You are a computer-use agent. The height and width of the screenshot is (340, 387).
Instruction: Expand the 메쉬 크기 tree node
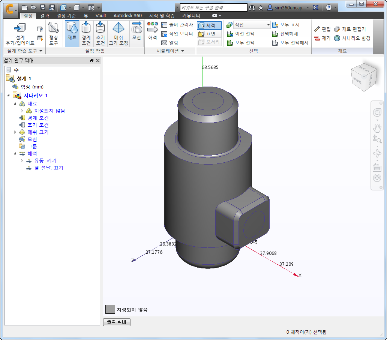[15, 132]
